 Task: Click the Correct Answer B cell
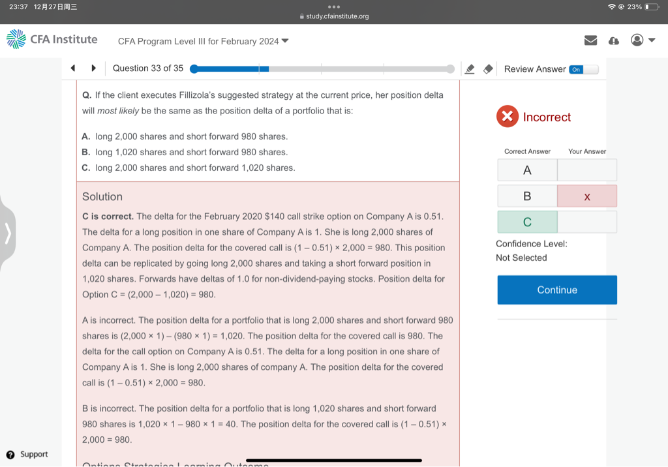[x=527, y=196]
